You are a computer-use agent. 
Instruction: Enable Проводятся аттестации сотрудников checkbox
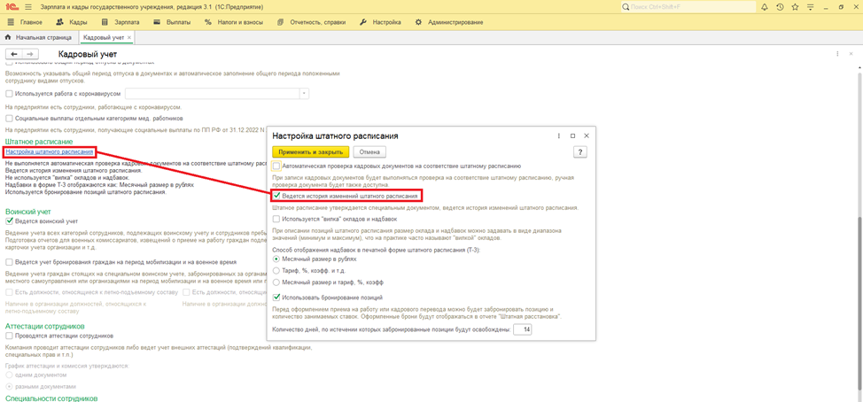click(x=9, y=336)
